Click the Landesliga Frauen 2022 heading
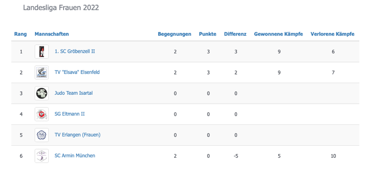Viewport: 371px width, 179px height. 61,8
